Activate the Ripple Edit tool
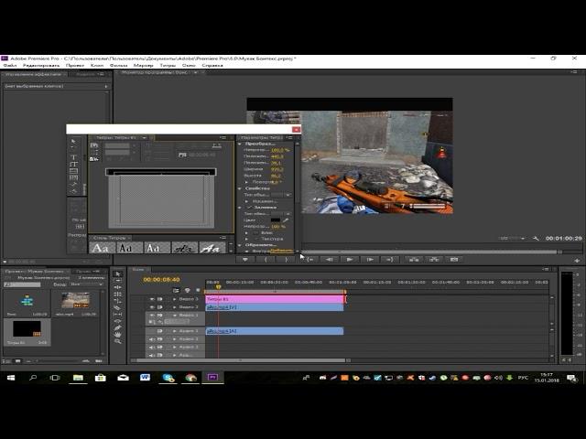 pyautogui.click(x=118, y=287)
